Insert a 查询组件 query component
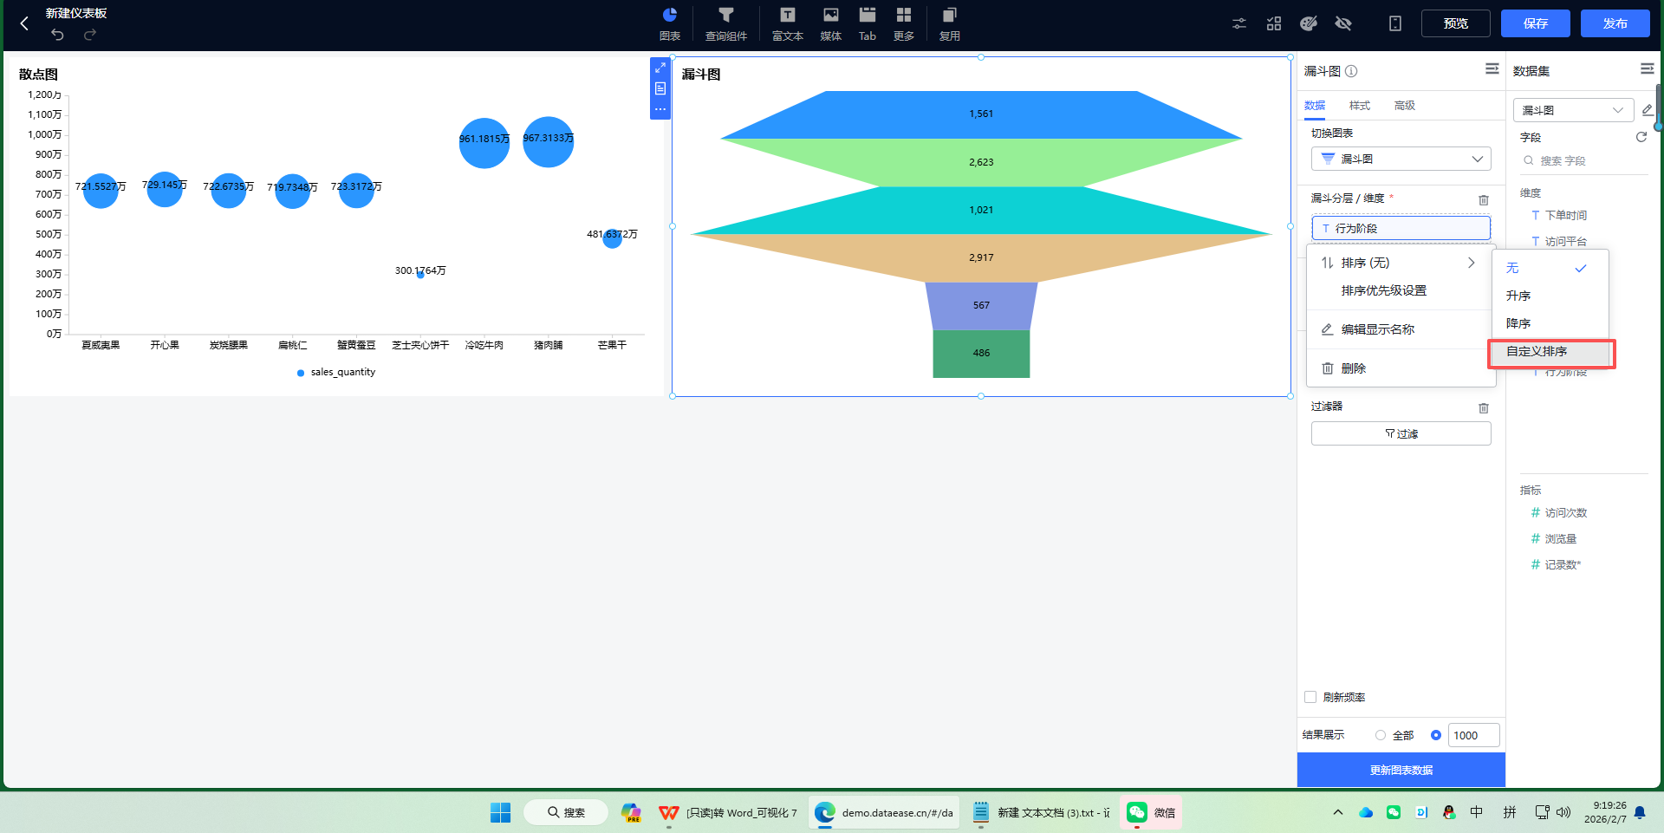Image resolution: width=1664 pixels, height=833 pixels. [x=726, y=24]
